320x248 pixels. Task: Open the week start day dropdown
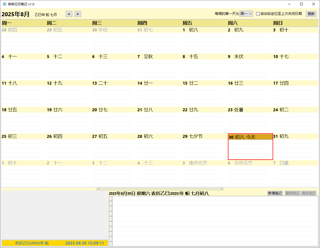pos(246,14)
